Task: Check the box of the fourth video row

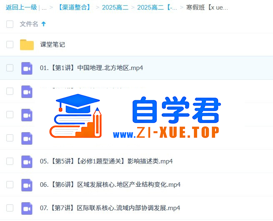Action: 10,138
